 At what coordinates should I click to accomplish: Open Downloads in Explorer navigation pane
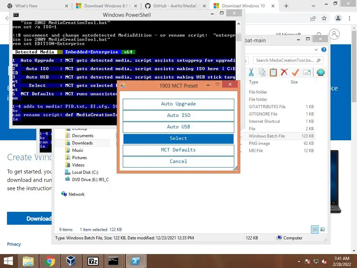point(82,143)
